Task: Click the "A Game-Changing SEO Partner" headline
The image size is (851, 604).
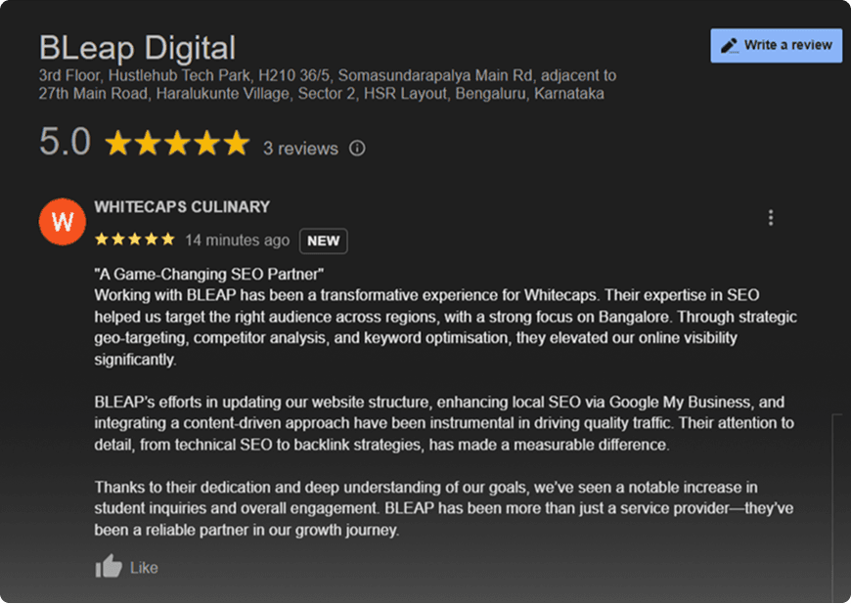Action: (x=209, y=275)
